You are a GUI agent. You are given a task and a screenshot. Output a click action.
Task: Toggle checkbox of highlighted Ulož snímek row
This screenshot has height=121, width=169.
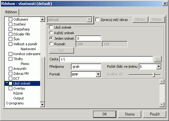pyautogui.click(x=10, y=83)
